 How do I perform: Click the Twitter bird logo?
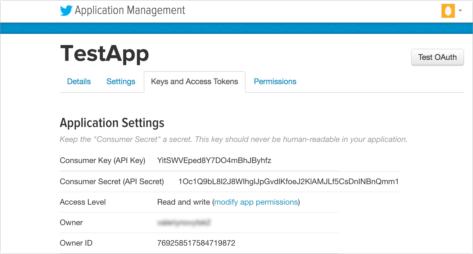click(66, 11)
